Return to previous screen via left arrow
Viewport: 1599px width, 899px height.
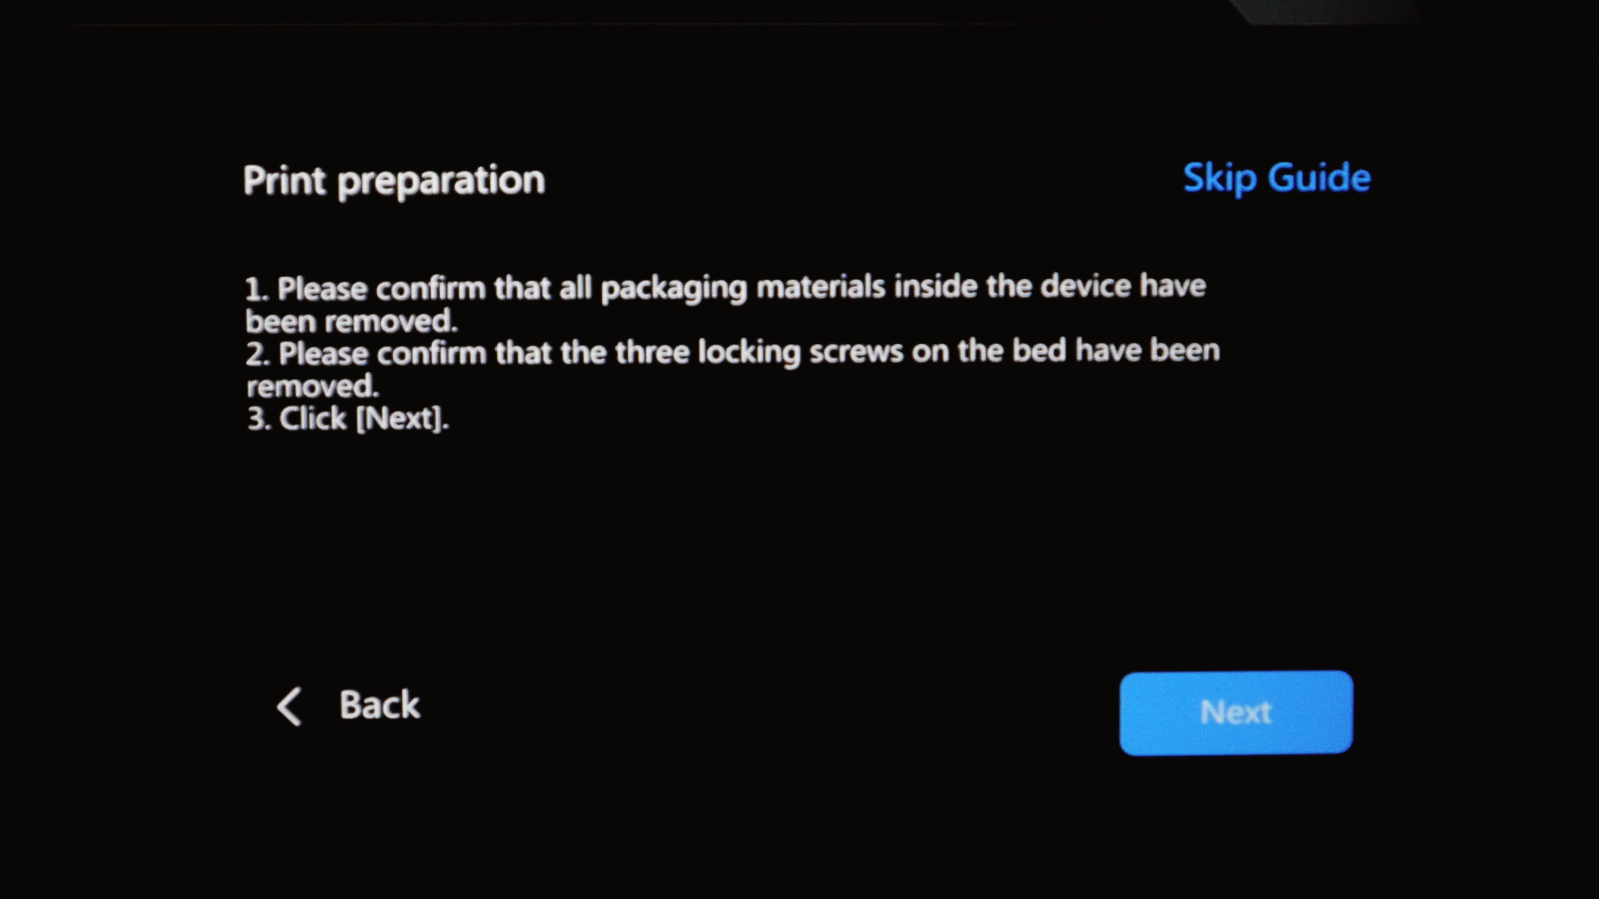[x=289, y=706]
